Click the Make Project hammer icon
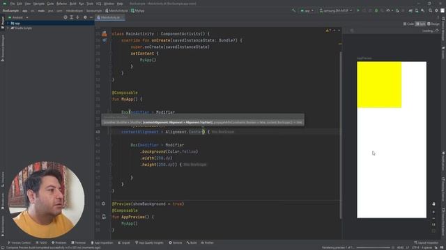 coord(293,10)
